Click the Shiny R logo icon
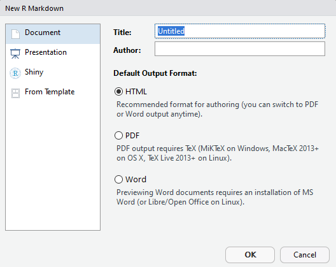Viewport: 336px width, 267px height. coord(15,73)
